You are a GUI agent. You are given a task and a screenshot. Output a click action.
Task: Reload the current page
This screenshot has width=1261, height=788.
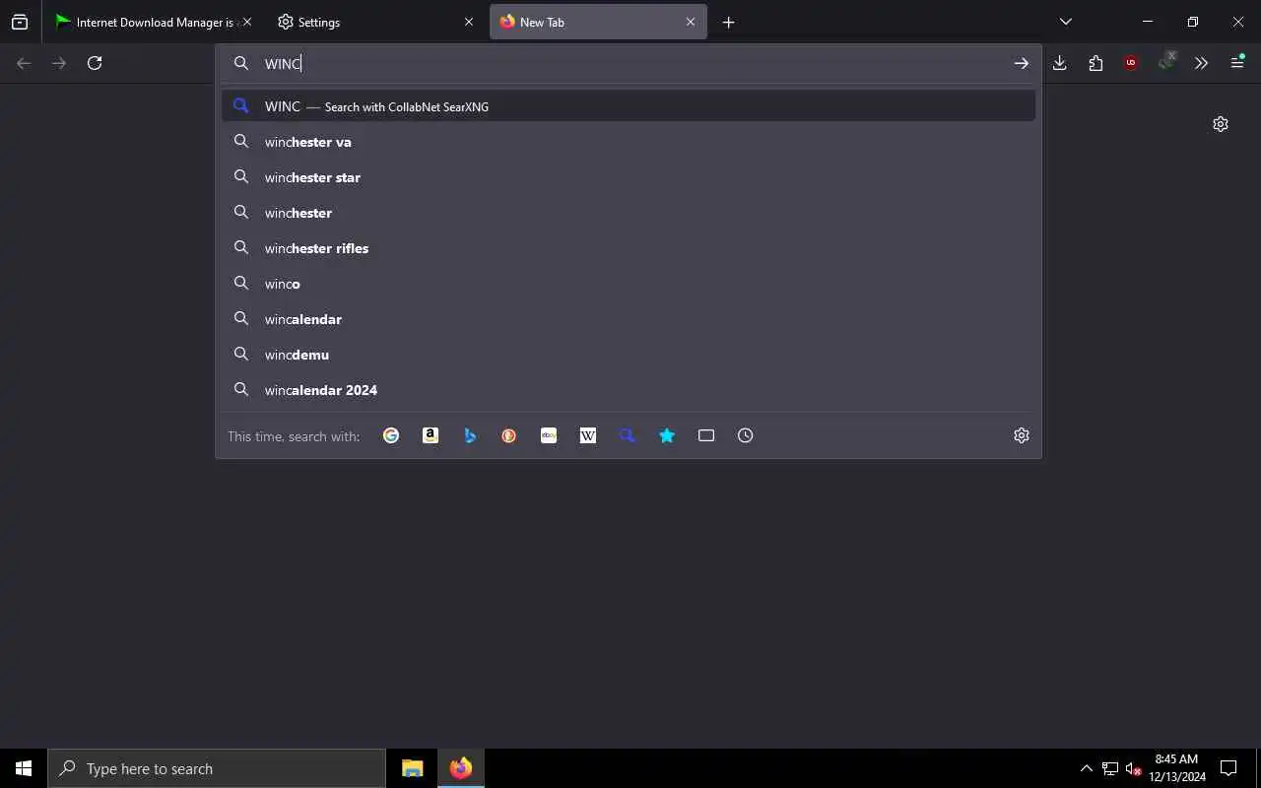[95, 63]
